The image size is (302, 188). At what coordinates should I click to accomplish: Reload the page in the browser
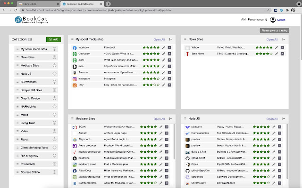(16, 10)
